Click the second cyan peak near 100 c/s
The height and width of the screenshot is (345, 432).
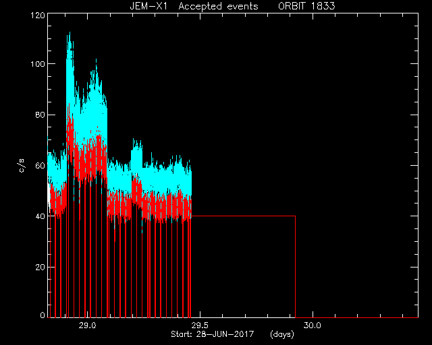[96, 61]
